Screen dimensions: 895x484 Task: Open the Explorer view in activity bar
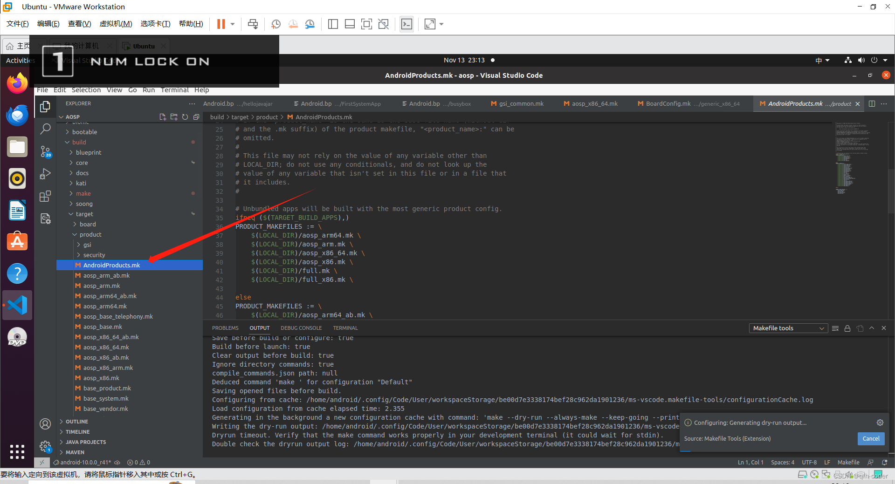tap(45, 107)
